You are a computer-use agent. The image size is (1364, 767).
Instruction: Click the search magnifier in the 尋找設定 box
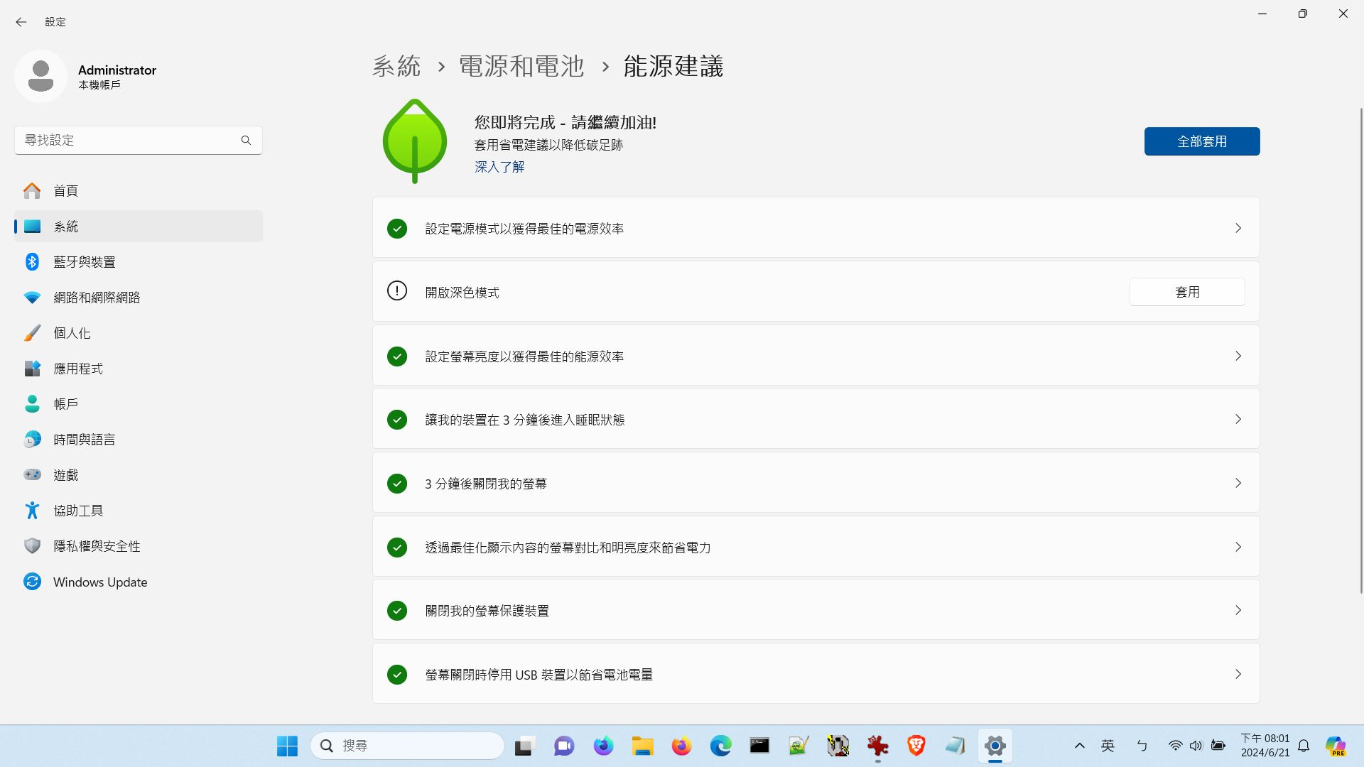point(246,140)
